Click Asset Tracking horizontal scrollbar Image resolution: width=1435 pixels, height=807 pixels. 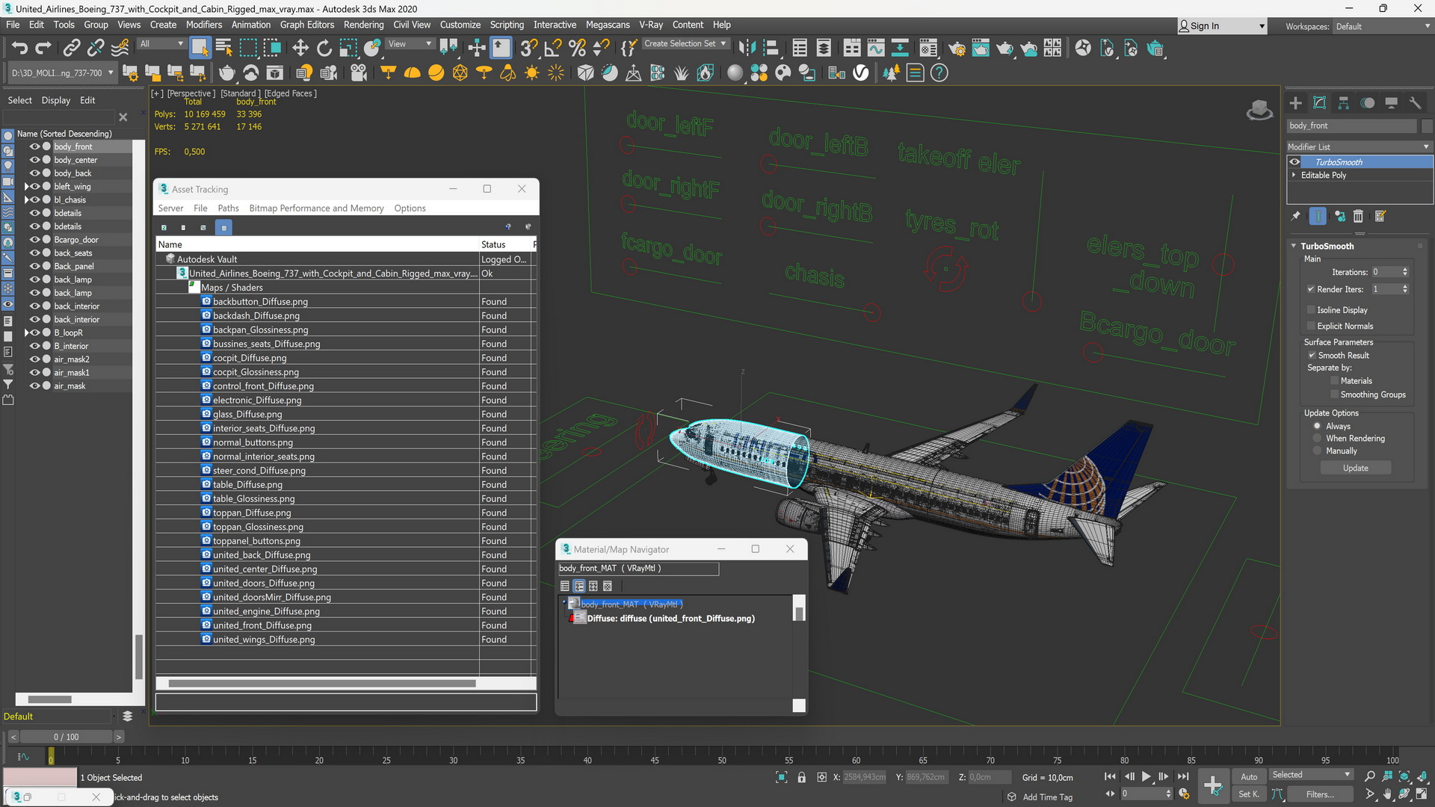(x=322, y=683)
